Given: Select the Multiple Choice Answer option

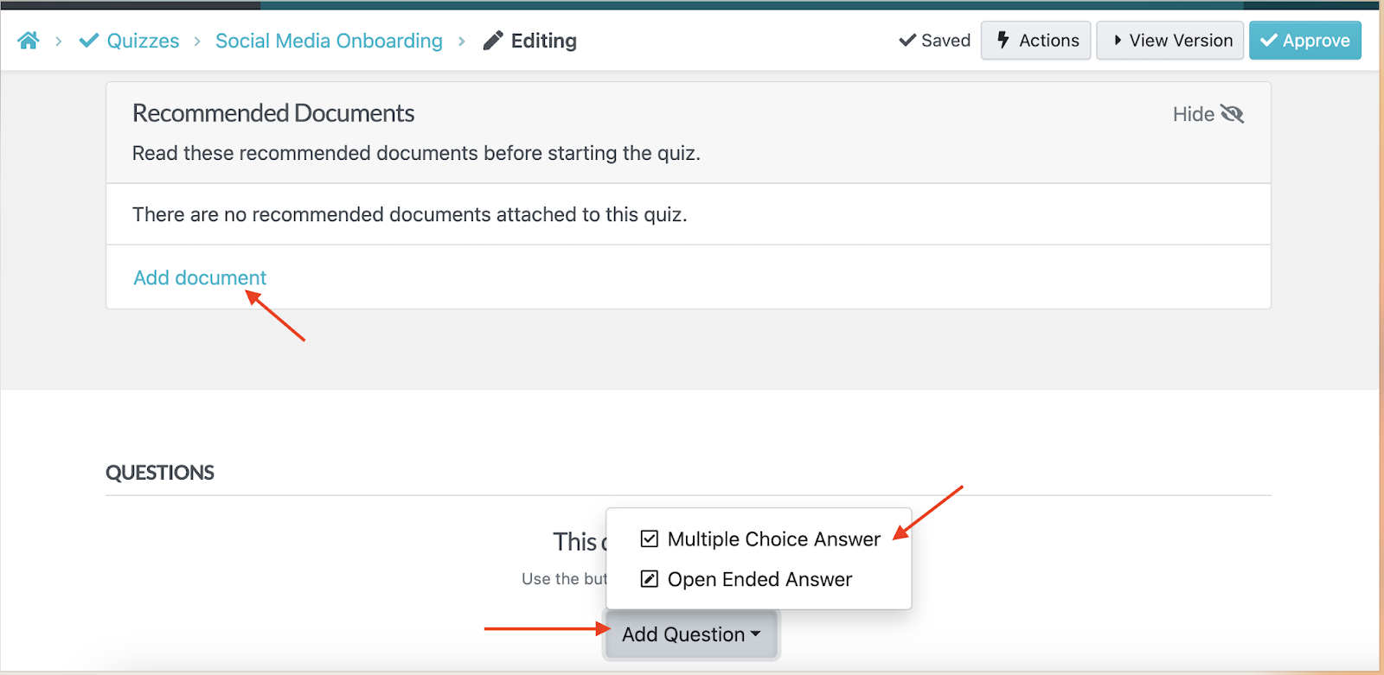Looking at the screenshot, I should (x=773, y=538).
